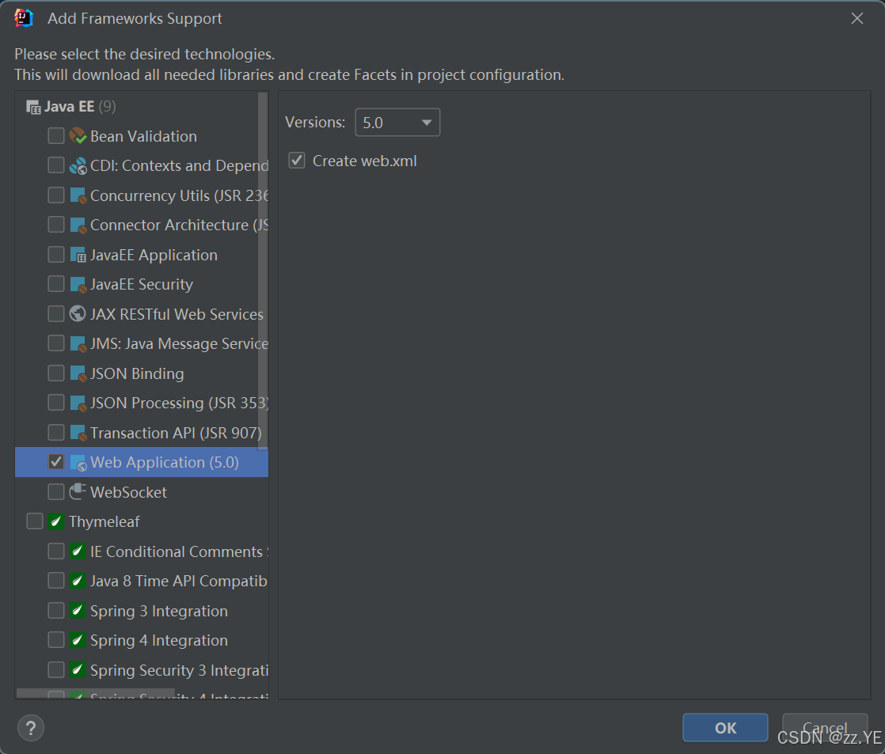Viewport: 885px width, 754px height.
Task: Check the JSON Binding checkbox
Action: coord(56,373)
